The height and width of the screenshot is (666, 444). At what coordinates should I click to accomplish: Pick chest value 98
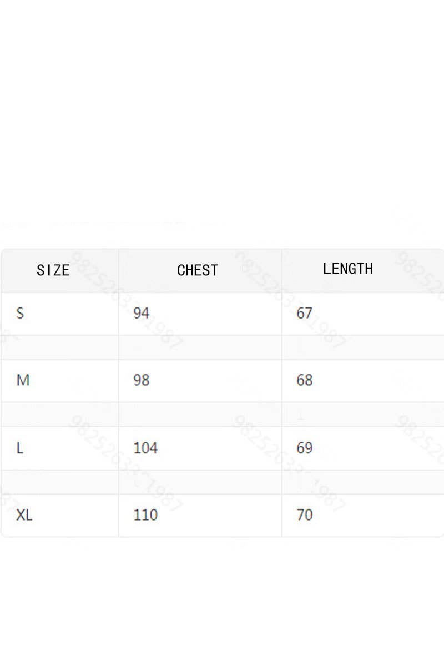[142, 380]
